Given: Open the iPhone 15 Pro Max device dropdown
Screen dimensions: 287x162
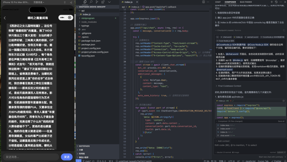Looking at the screenshot, I should (15, 2).
